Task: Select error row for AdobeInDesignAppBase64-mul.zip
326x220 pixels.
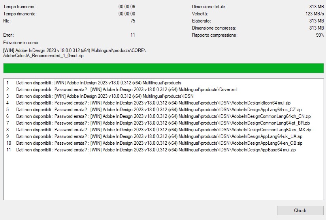Action: tap(164, 150)
